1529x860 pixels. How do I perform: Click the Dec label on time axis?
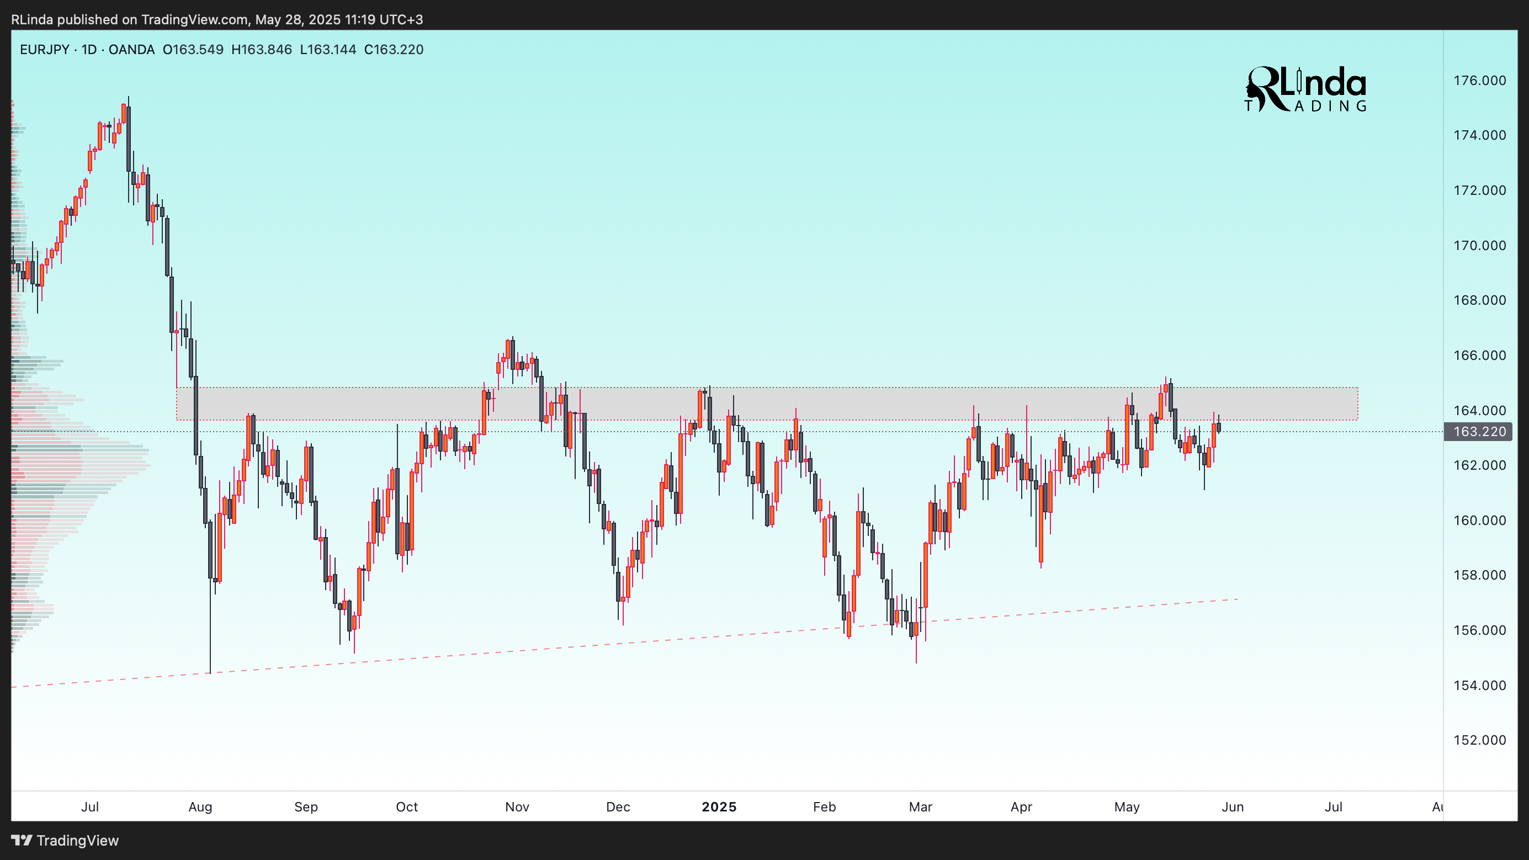(618, 807)
